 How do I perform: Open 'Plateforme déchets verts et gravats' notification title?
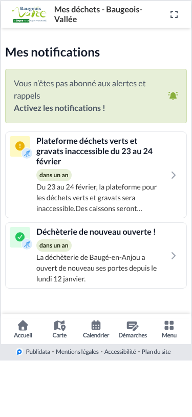tap(94, 151)
